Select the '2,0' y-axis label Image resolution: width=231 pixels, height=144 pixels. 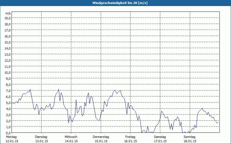[8, 121]
